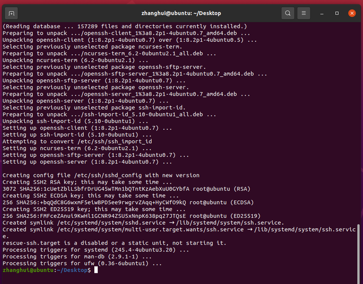
Task: Click 'Unpacking openssh-sftp-server' line
Action: point(94,80)
